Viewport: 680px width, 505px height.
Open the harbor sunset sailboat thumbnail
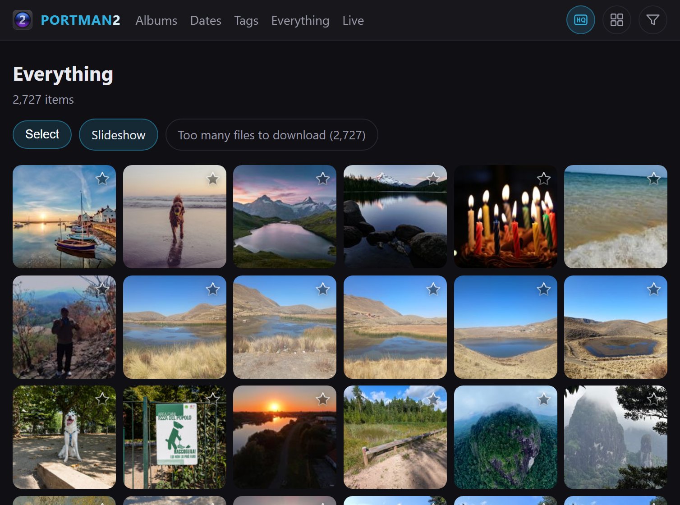(64, 216)
